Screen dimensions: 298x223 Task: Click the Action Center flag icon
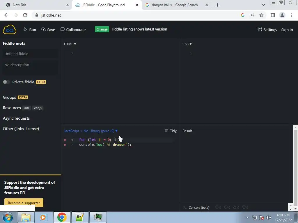[x=262, y=217]
